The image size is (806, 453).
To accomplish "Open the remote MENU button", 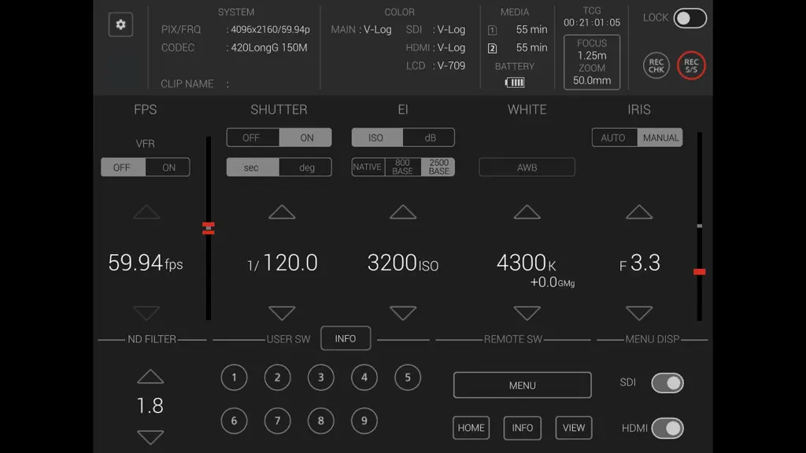I will (523, 385).
